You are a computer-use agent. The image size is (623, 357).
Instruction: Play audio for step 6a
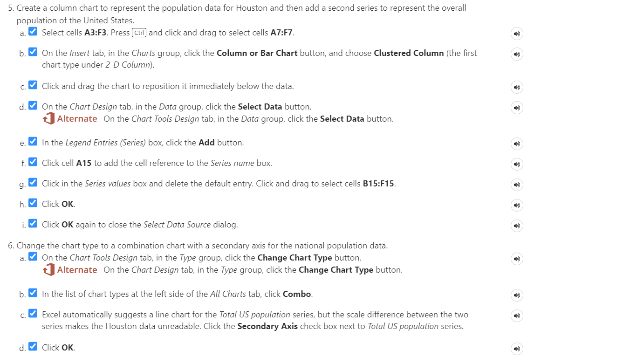pos(516,259)
